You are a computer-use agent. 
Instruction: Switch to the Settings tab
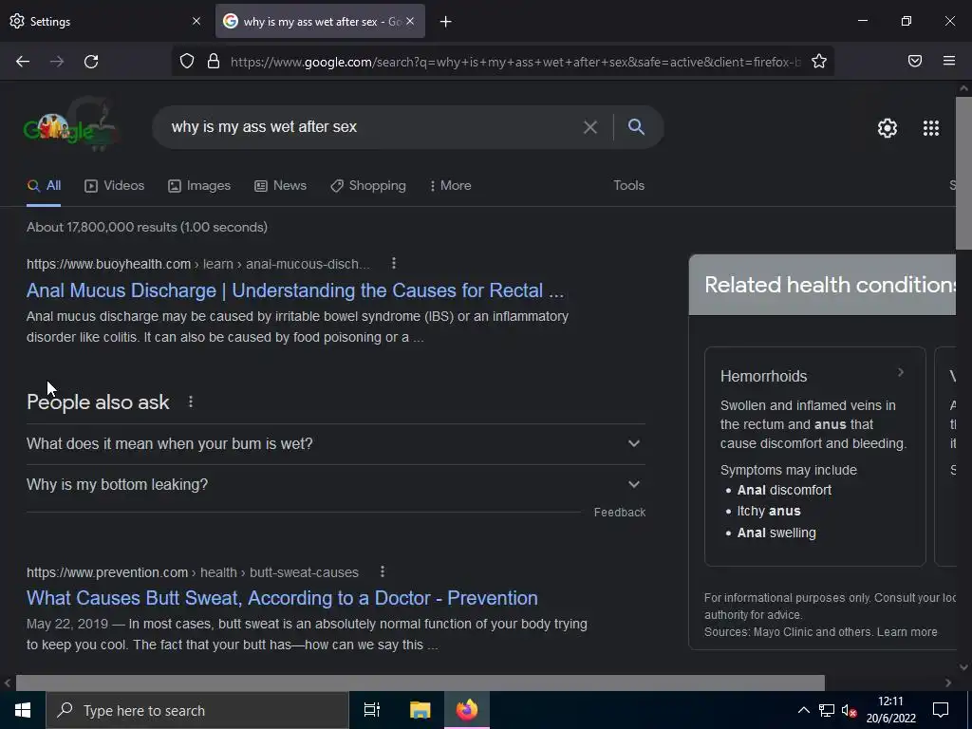point(105,21)
